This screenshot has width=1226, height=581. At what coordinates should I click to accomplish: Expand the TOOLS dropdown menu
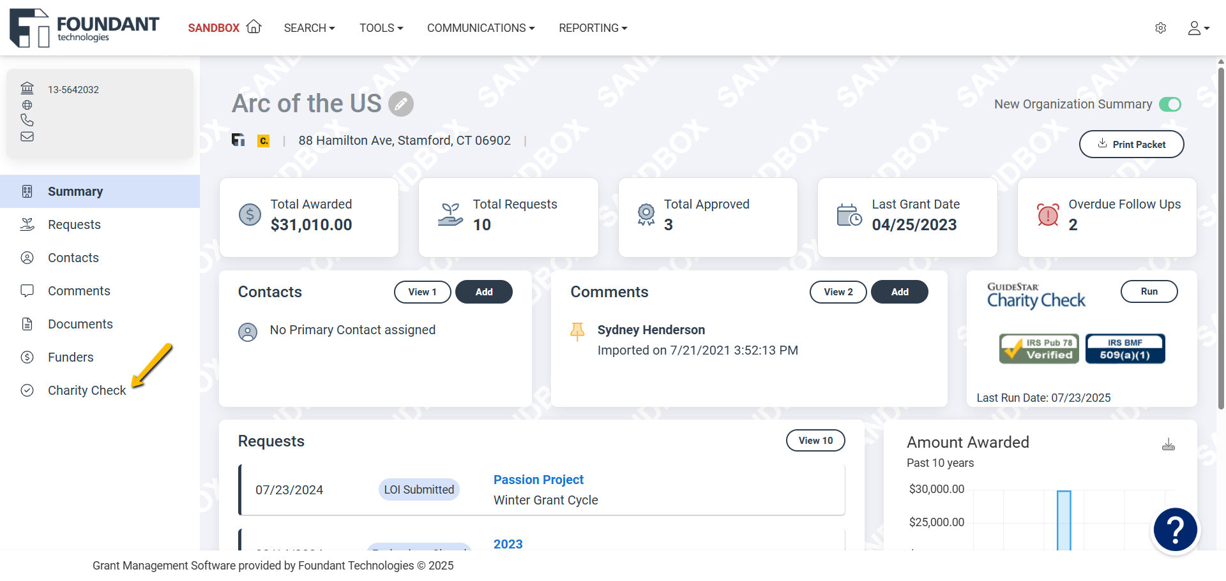pos(381,28)
